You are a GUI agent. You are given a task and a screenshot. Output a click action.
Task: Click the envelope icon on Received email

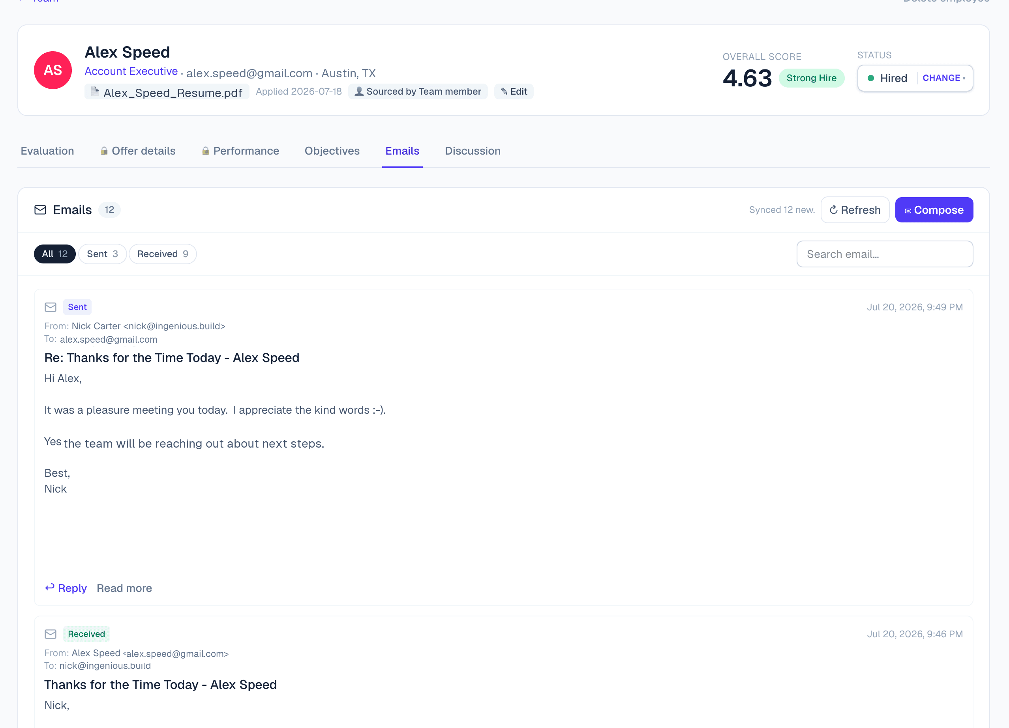50,634
